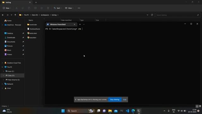The width and height of the screenshot is (202, 114).
Task: Click the Paste icon in File Explorer toolbar
Action: click(x=29, y=8)
